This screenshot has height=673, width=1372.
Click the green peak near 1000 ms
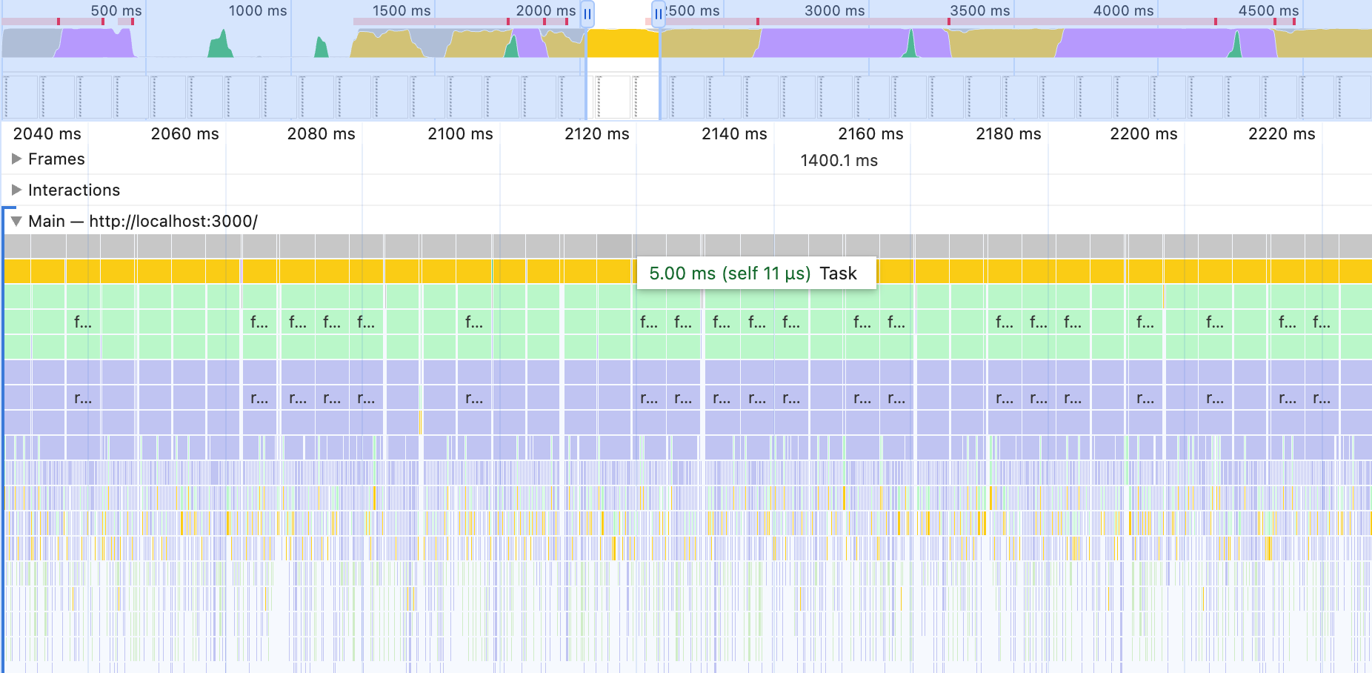pyautogui.click(x=221, y=46)
